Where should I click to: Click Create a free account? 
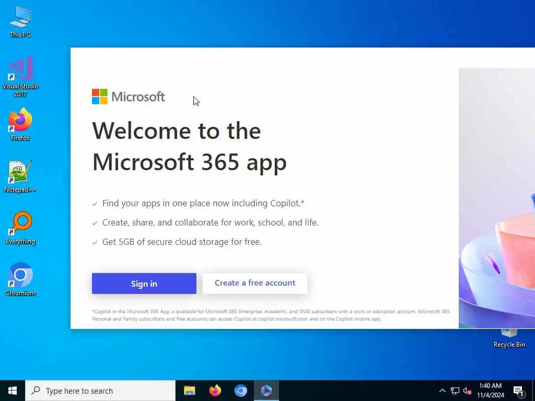255,283
